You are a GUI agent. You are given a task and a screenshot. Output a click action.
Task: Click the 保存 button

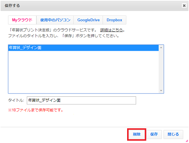tap(154, 134)
